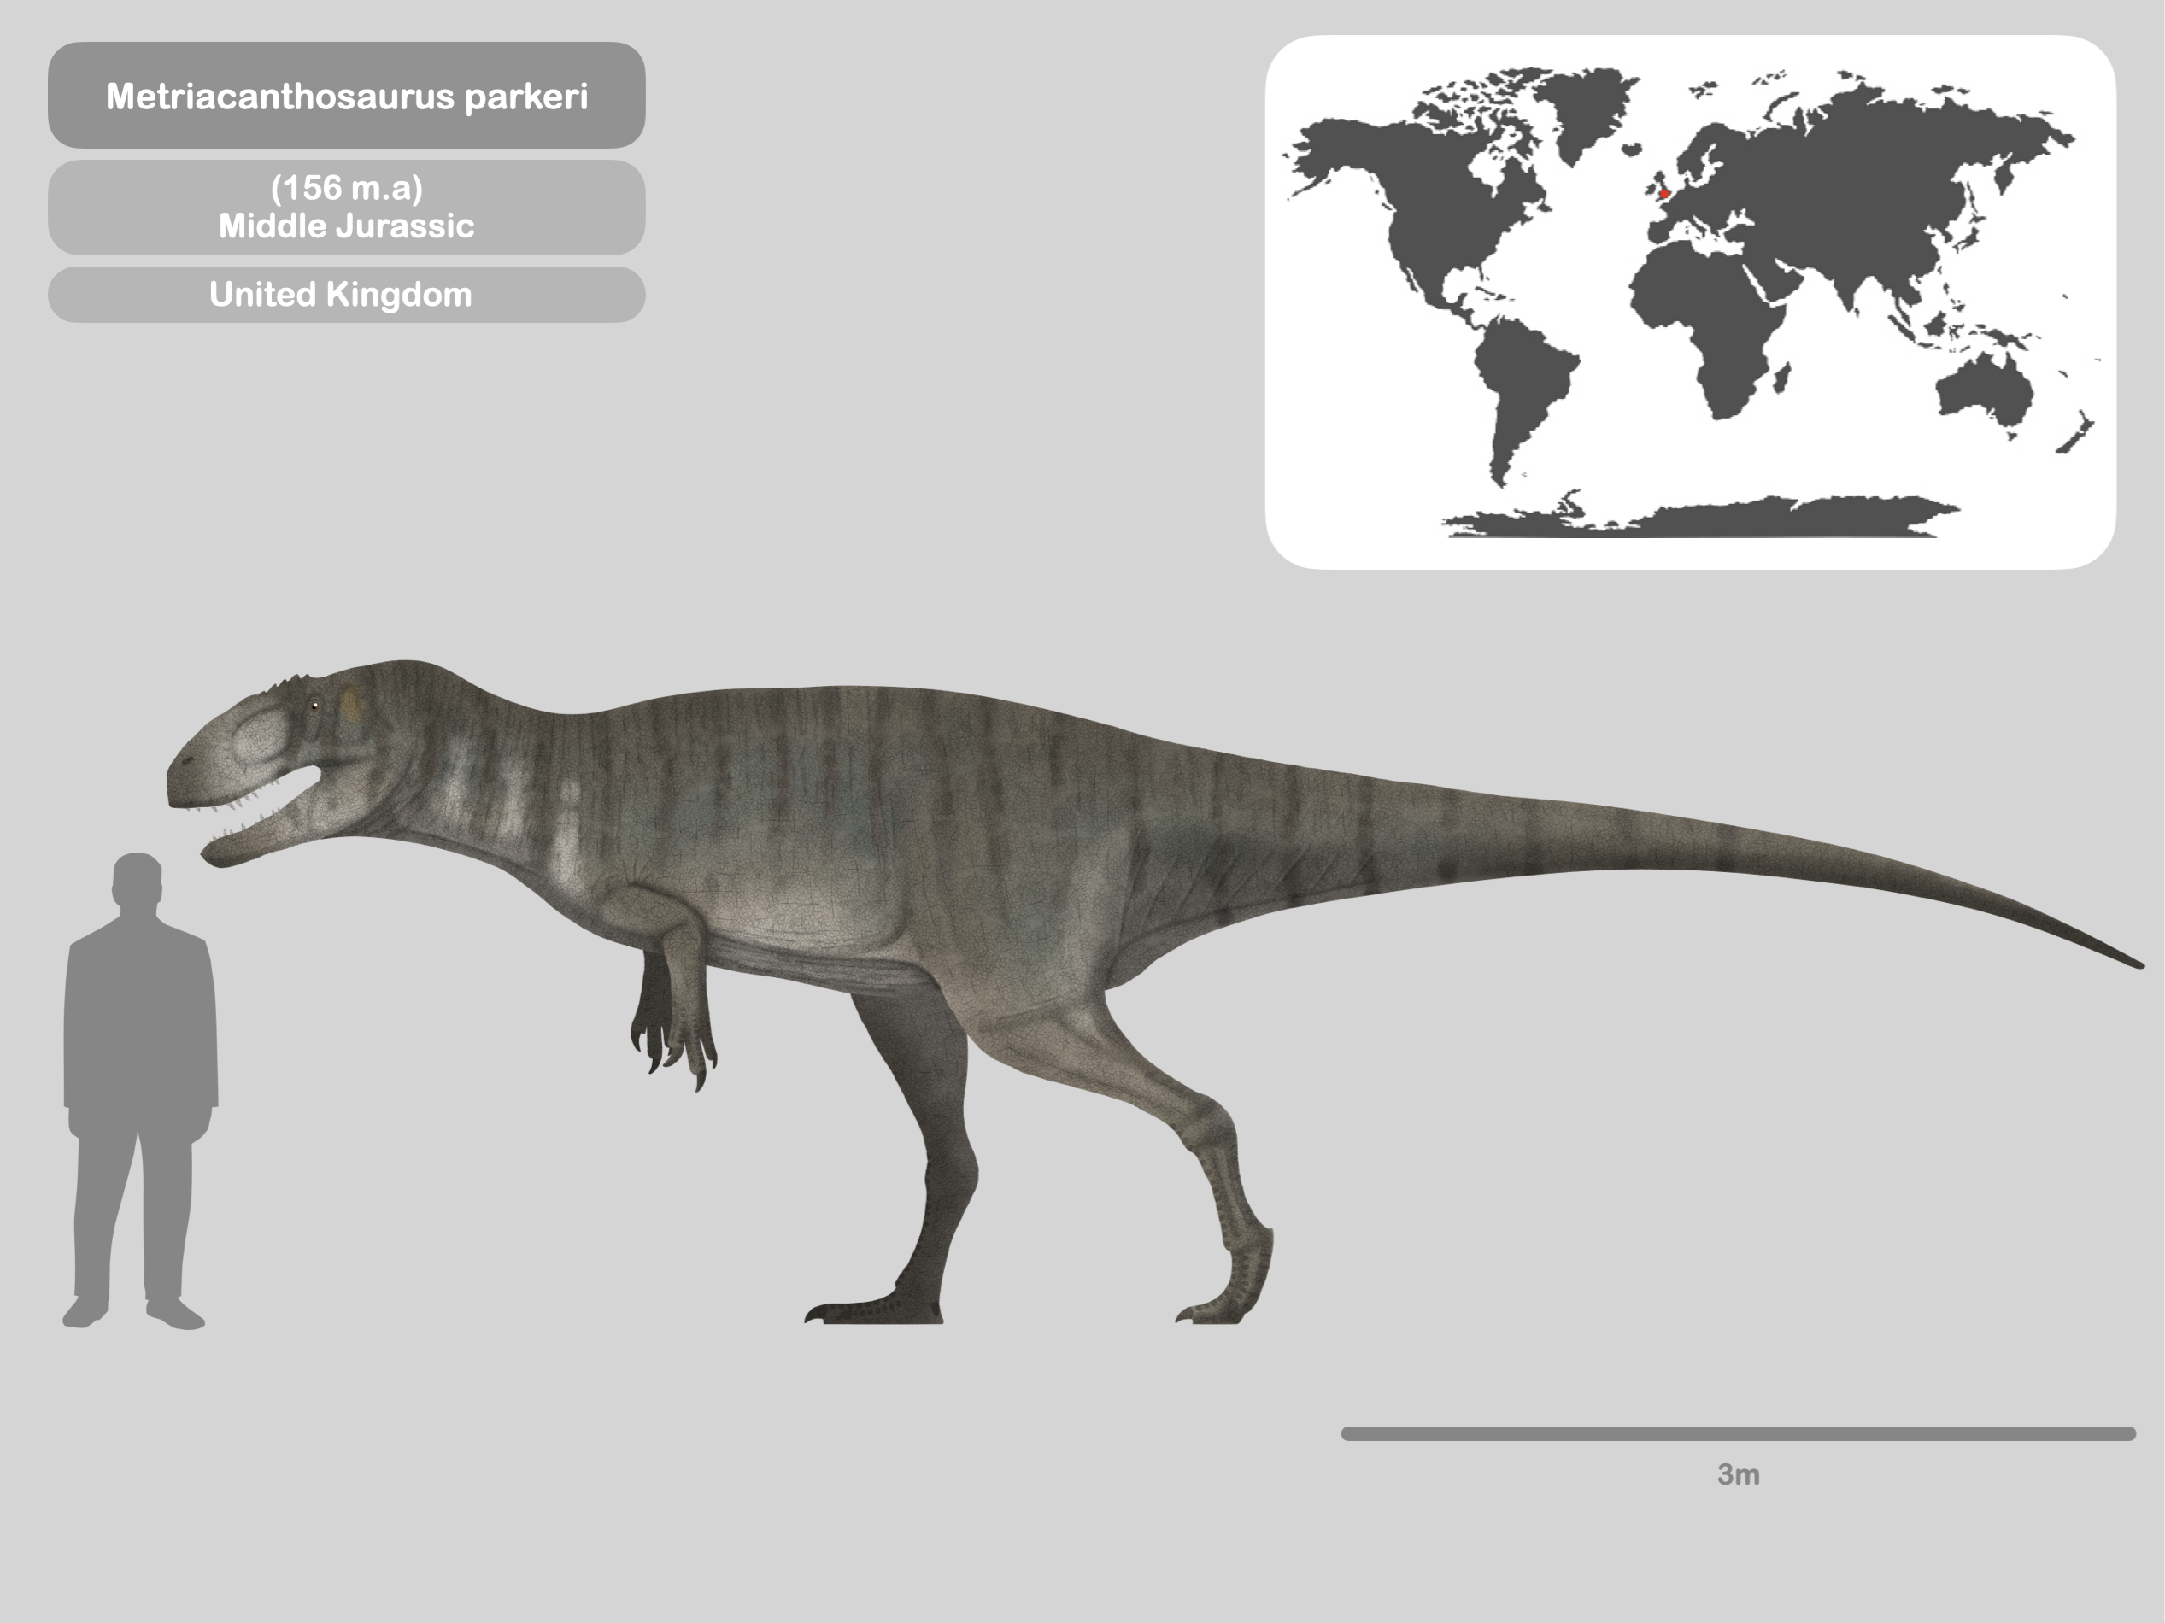The height and width of the screenshot is (1623, 2165).
Task: Click the (156 m.a) age text
Action: tap(348, 189)
